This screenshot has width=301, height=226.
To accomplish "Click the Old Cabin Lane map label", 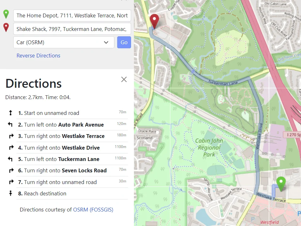I will 275,4.
